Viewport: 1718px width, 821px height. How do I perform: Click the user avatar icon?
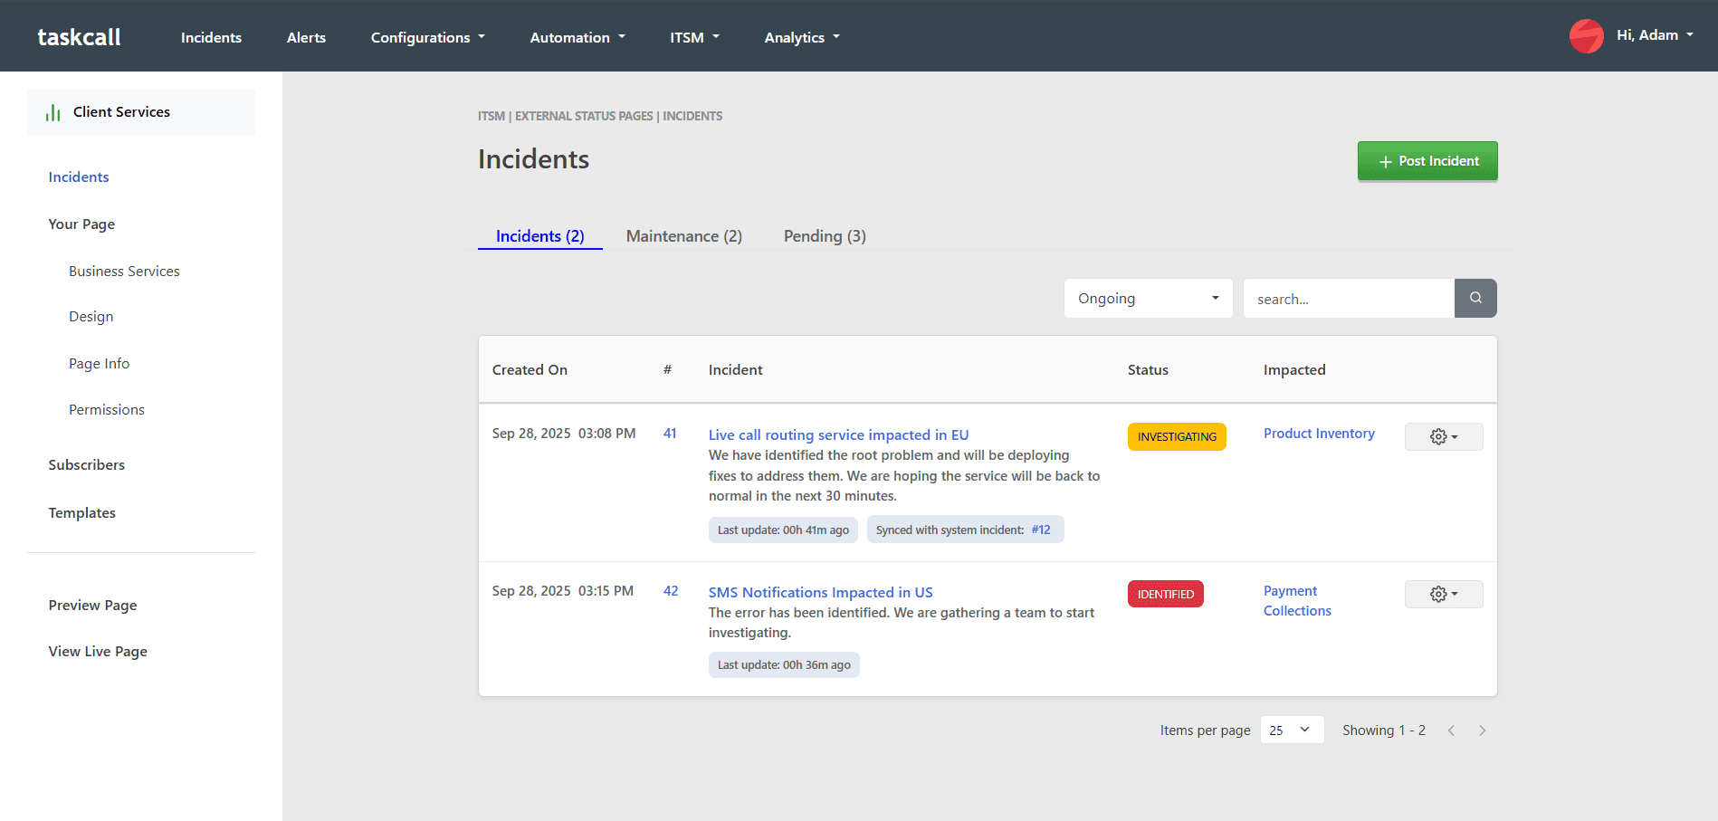coord(1586,36)
